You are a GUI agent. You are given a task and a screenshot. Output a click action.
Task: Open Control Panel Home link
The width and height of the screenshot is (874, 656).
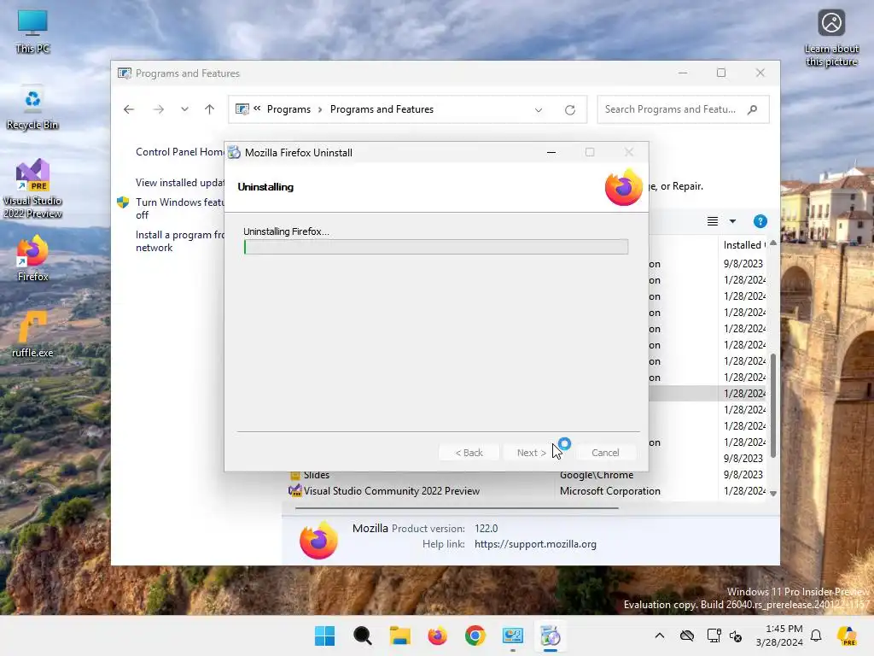pyautogui.click(x=179, y=152)
